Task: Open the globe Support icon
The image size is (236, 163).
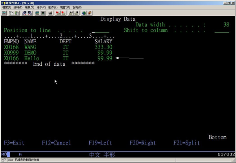Action: pyautogui.click(x=84, y=13)
